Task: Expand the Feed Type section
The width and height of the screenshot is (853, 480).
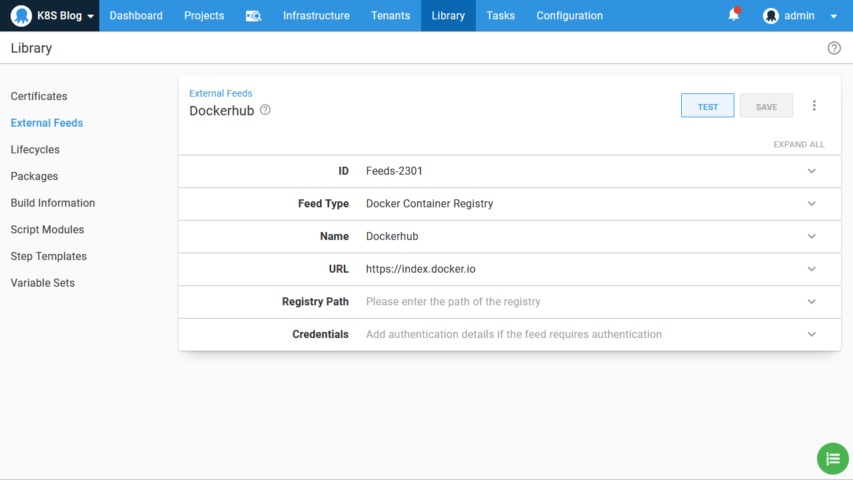Action: 811,204
